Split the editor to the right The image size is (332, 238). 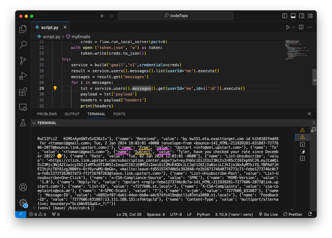tap(301, 27)
